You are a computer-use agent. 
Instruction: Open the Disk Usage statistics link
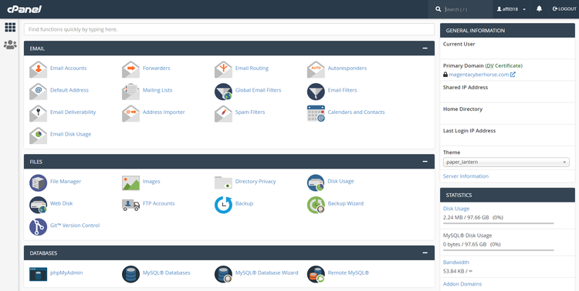tap(456, 209)
